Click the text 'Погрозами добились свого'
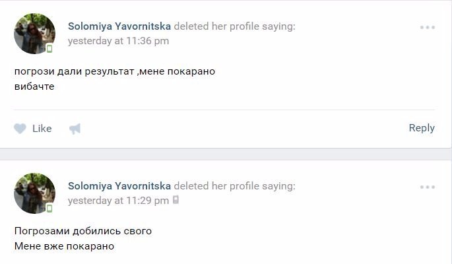Viewport: 452px width, 264px height. pos(82,231)
